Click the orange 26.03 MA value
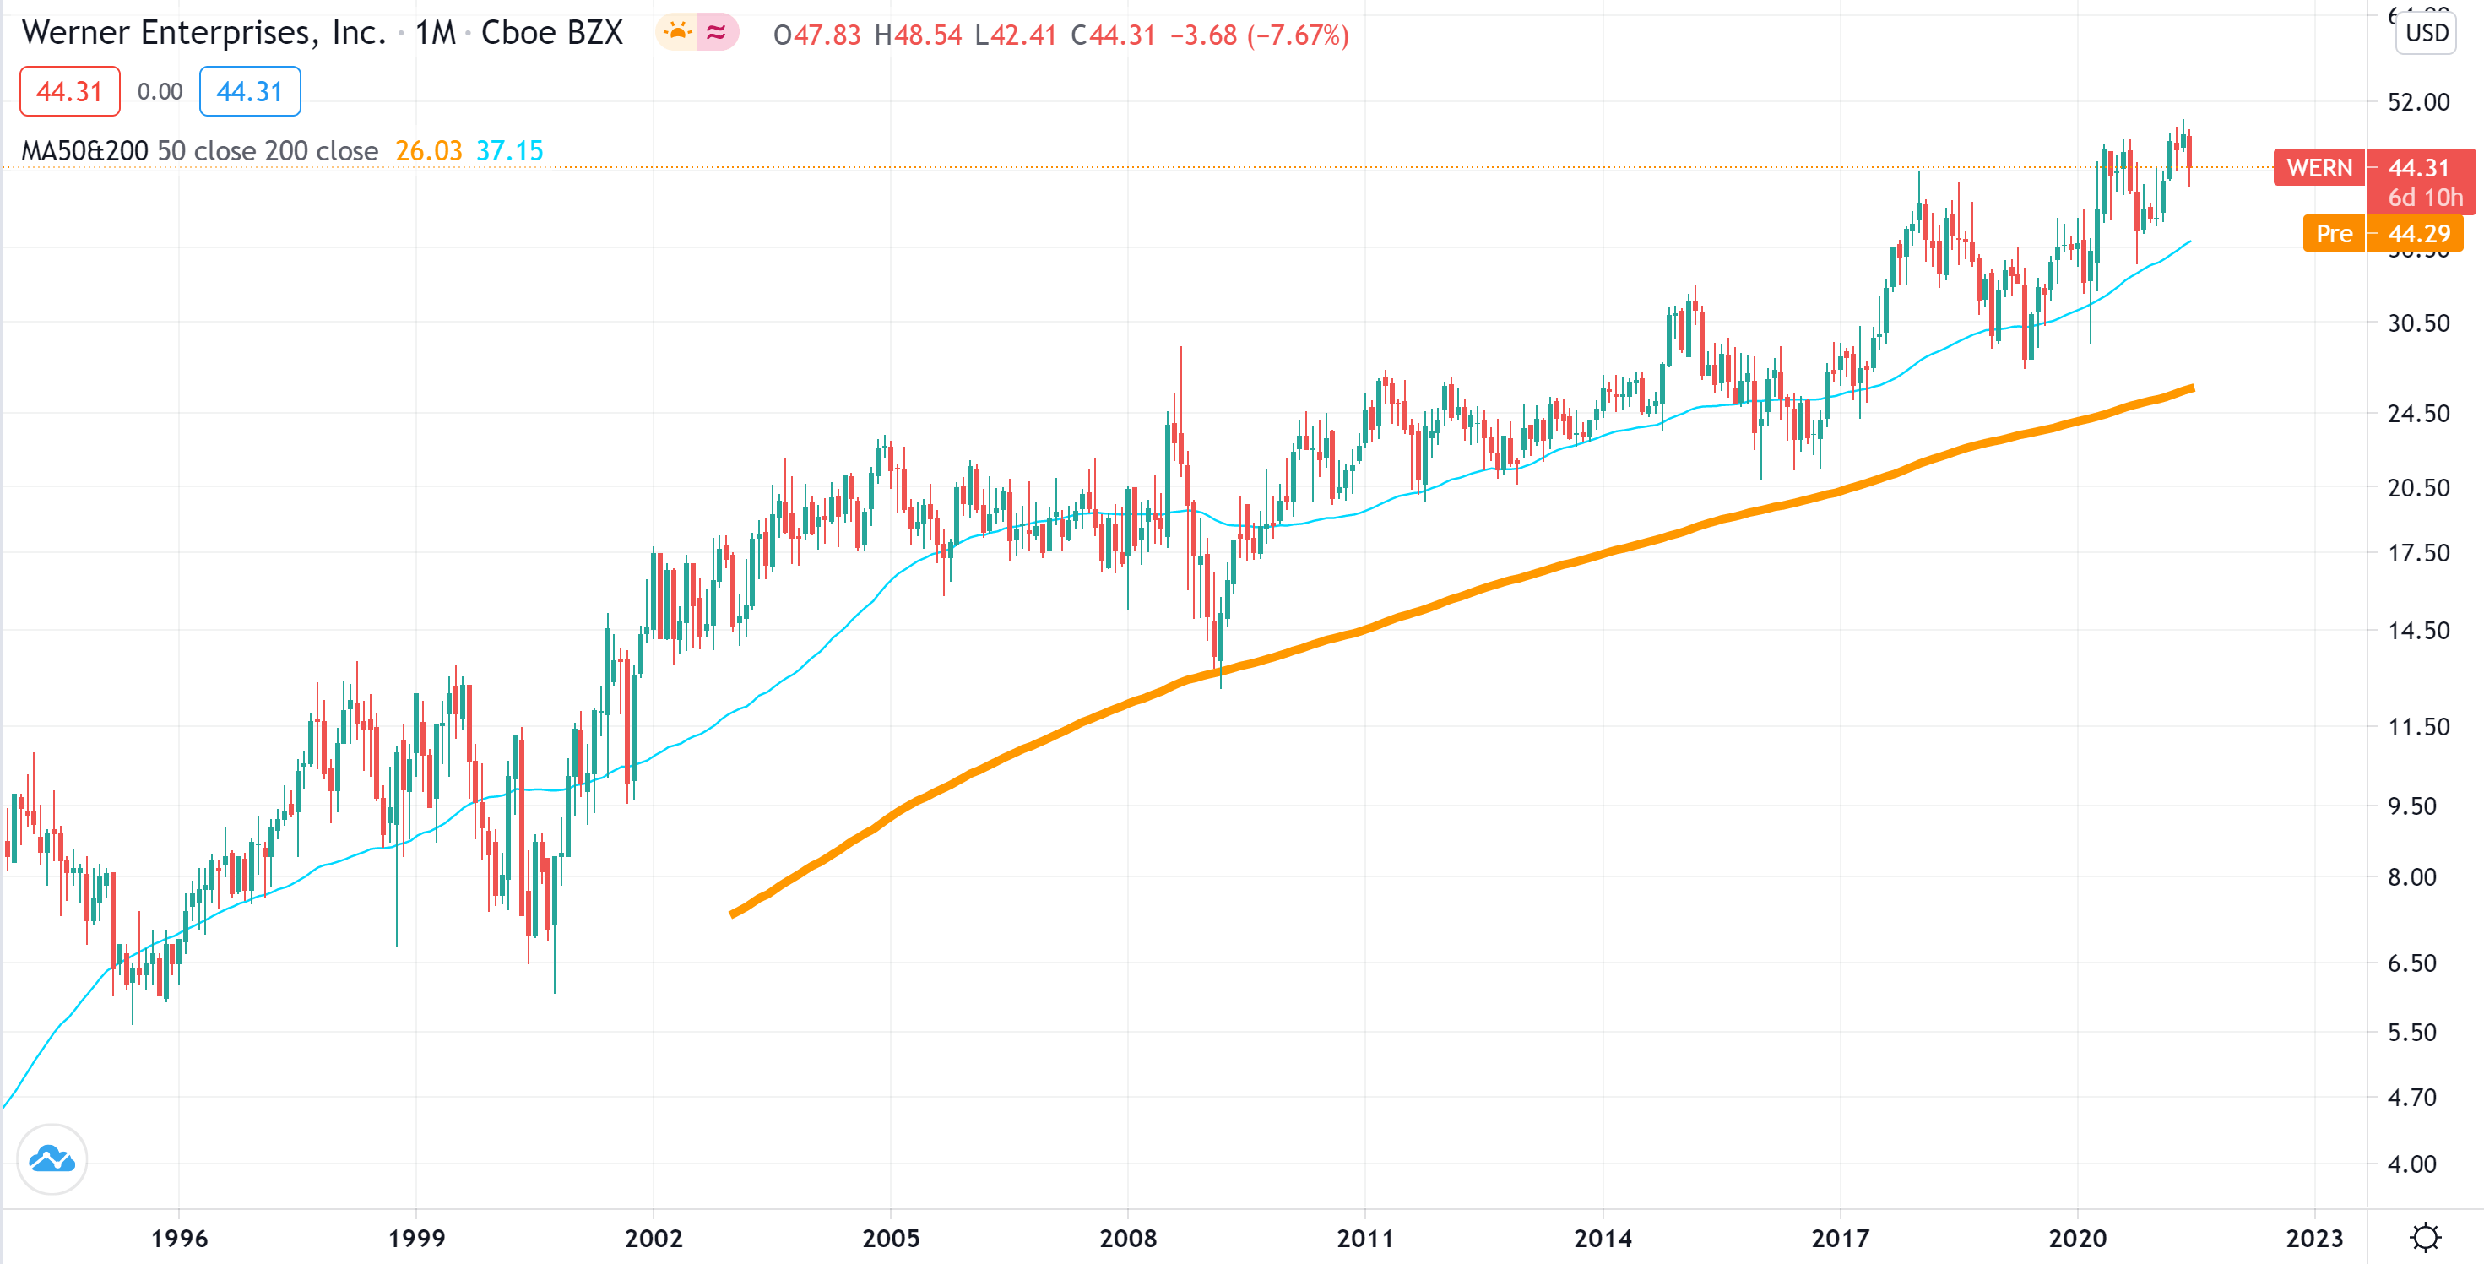The image size is (2484, 1264). pyautogui.click(x=429, y=151)
